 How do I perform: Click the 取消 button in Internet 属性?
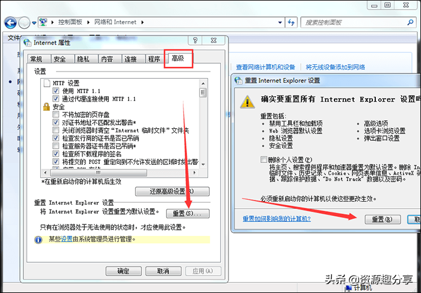[x=163, y=271]
